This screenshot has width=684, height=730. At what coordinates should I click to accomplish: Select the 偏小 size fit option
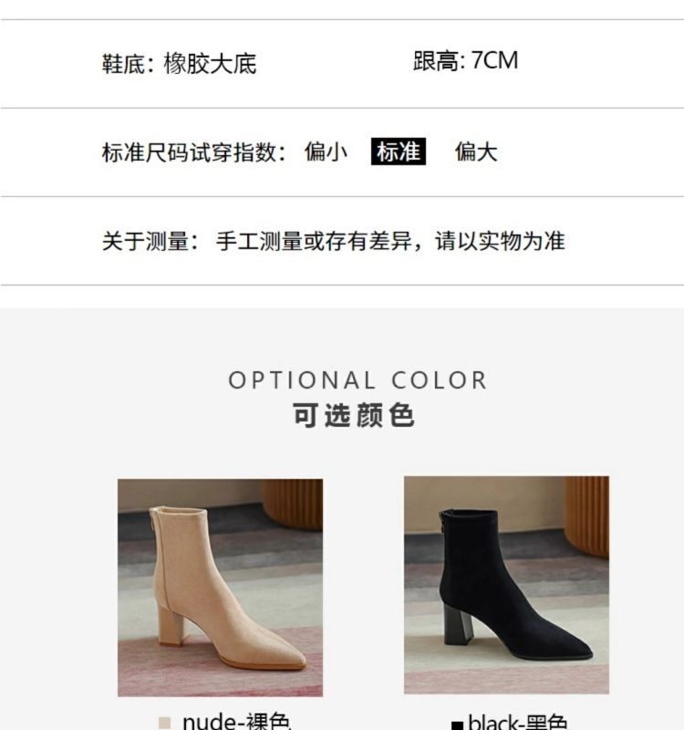[326, 151]
